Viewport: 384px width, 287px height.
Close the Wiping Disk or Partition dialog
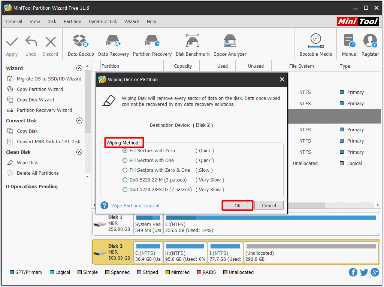[x=282, y=79]
